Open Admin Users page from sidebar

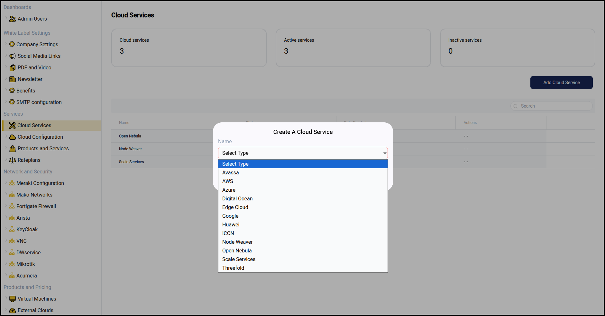[32, 19]
